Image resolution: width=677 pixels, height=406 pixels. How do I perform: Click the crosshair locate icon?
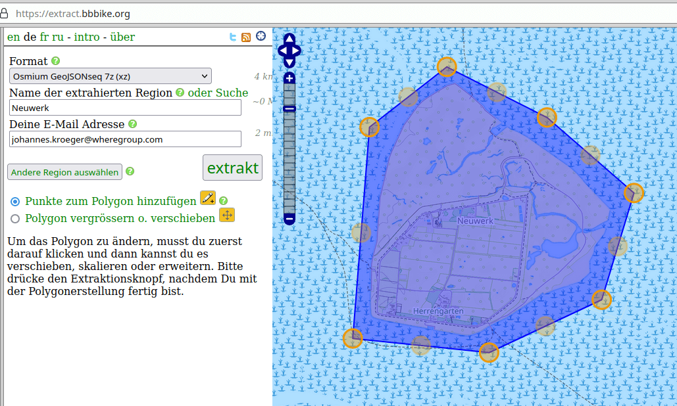coord(261,36)
